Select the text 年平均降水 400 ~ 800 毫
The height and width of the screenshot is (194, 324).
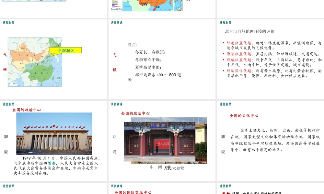158,75
